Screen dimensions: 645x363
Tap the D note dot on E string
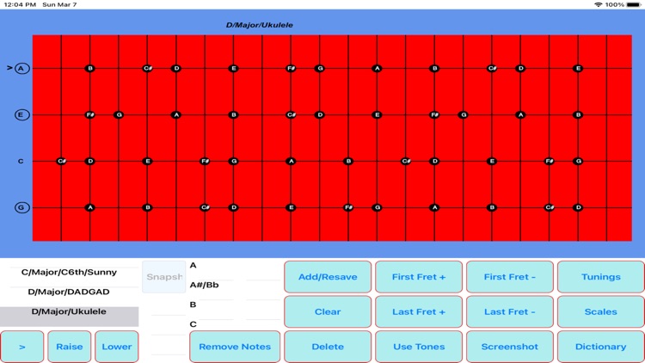click(320, 114)
